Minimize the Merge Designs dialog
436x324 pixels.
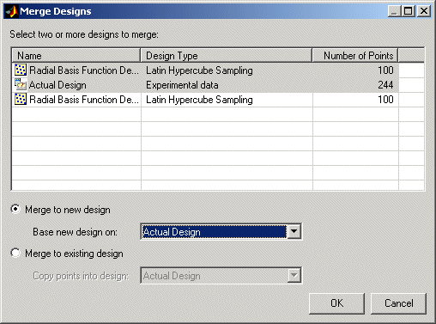pos(395,11)
